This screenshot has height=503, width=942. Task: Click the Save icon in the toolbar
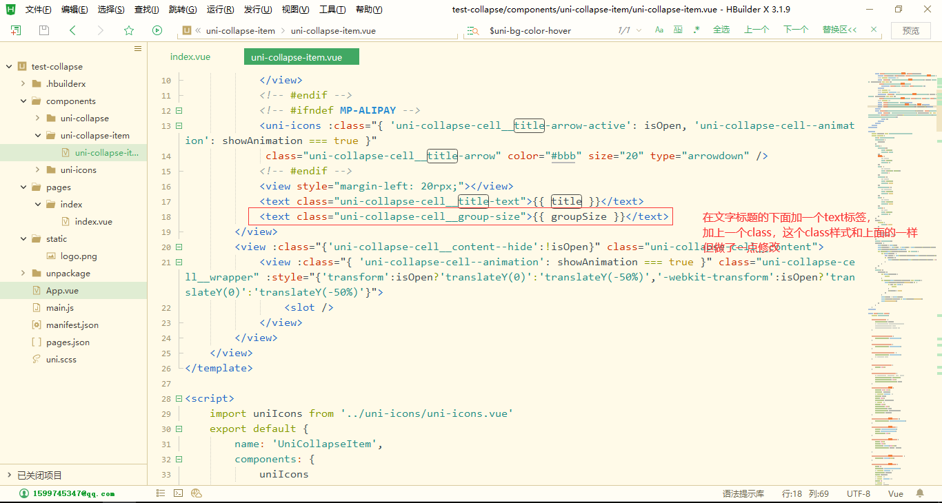(43, 30)
